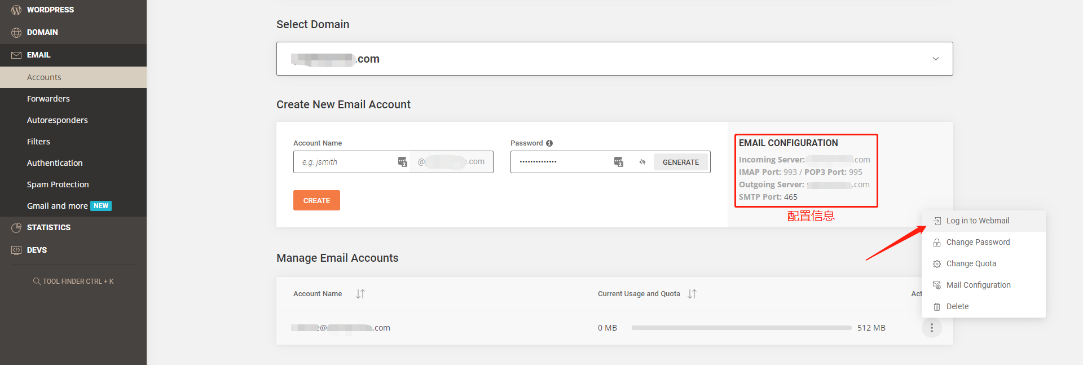This screenshot has height=365, width=1083.
Task: Expand the Select Domain dropdown
Action: (x=615, y=59)
